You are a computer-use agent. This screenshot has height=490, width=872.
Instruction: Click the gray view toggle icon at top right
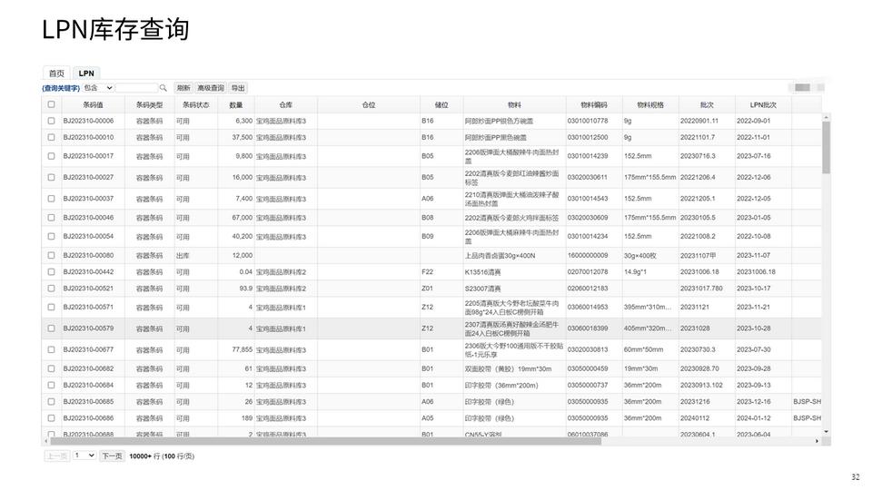[x=802, y=87]
